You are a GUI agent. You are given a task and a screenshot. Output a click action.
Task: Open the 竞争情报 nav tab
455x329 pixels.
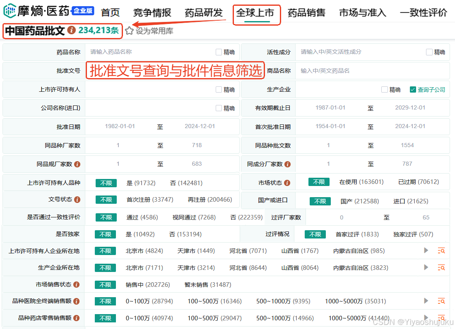(x=152, y=13)
